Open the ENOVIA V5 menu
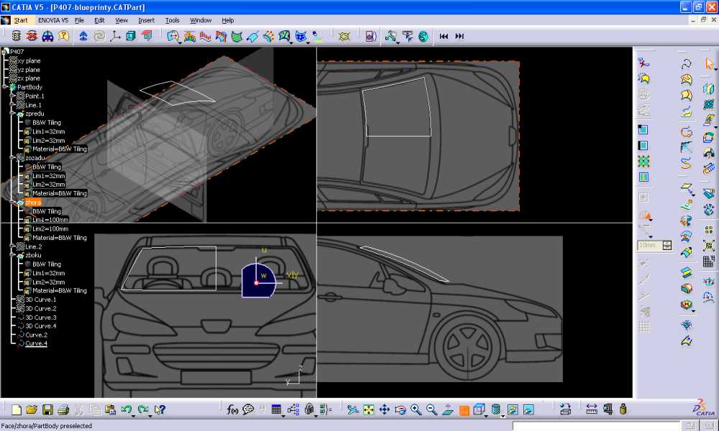Image resolution: width=719 pixels, height=431 pixels. click(x=53, y=20)
